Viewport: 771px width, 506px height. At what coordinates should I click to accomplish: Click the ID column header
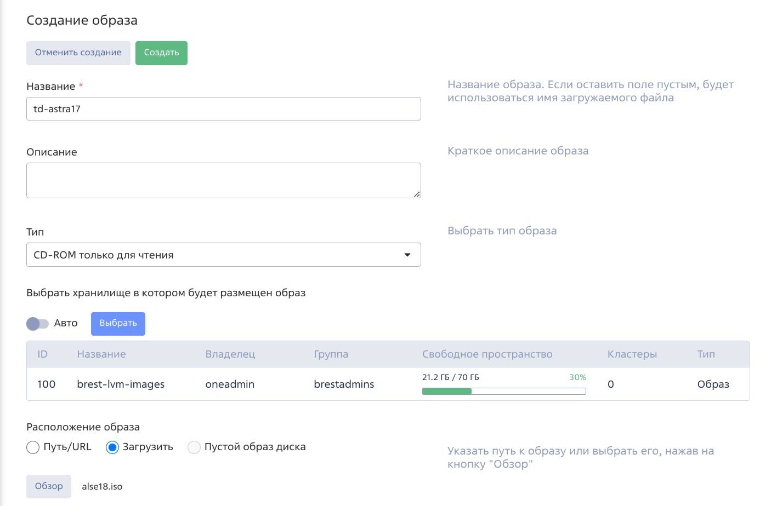pyautogui.click(x=43, y=354)
